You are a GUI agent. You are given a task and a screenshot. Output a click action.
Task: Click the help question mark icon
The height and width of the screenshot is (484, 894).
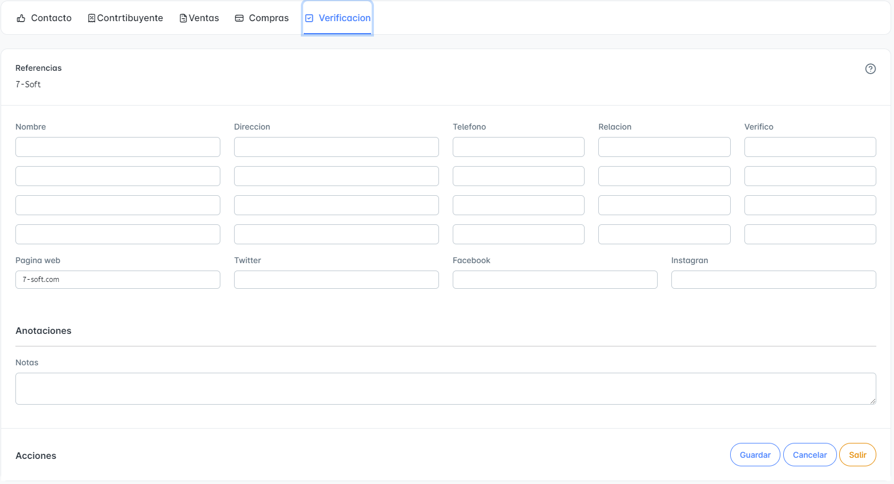pos(870,68)
